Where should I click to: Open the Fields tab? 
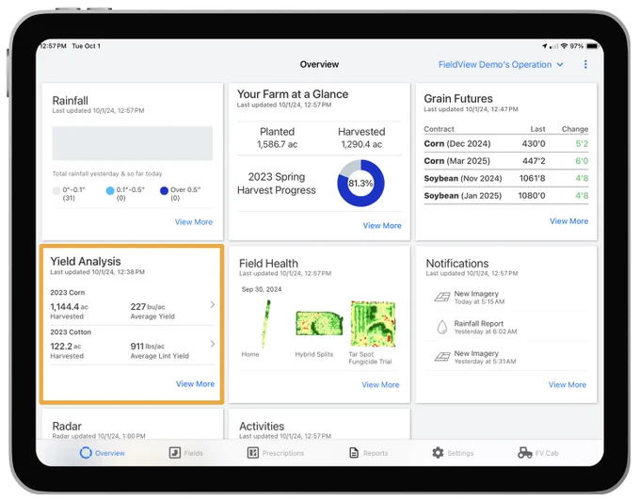click(185, 453)
